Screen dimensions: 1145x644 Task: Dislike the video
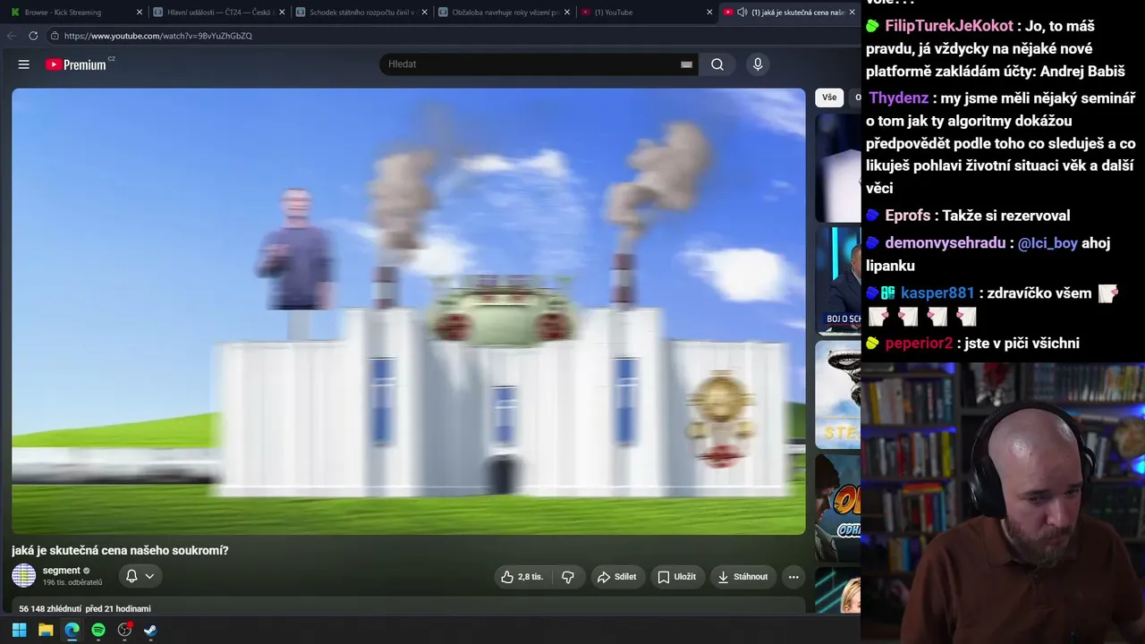coord(567,577)
